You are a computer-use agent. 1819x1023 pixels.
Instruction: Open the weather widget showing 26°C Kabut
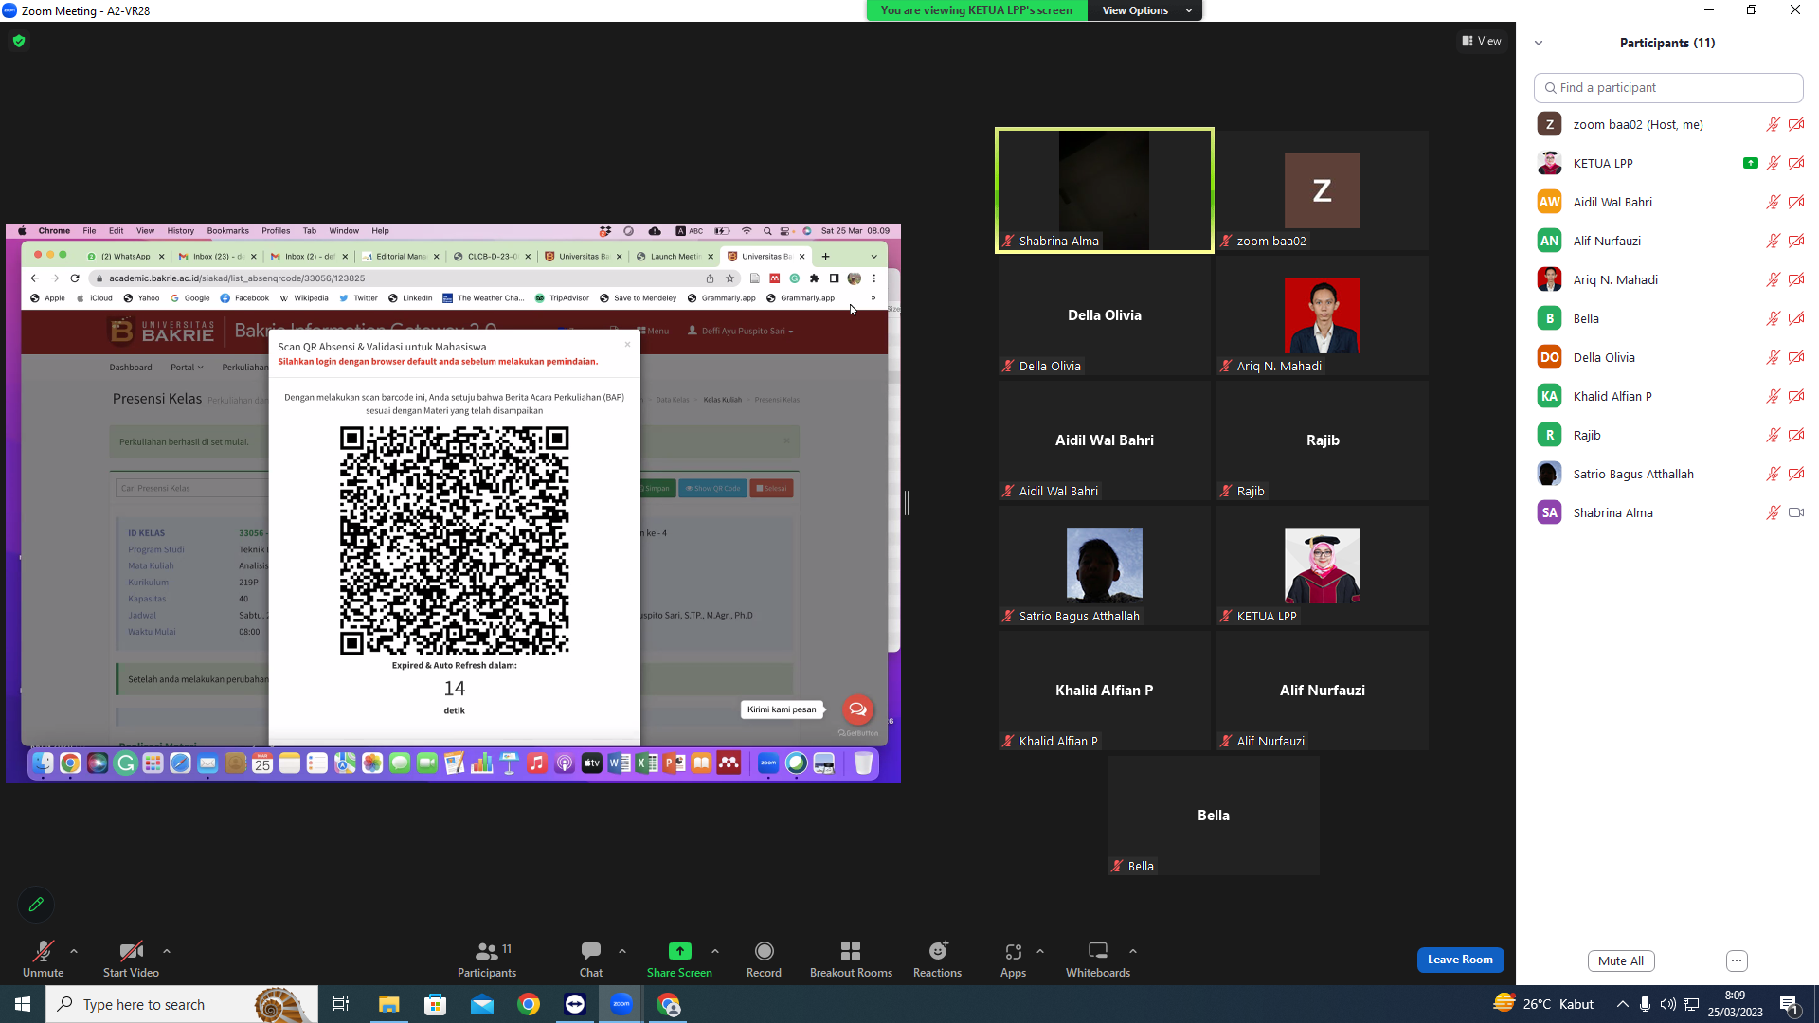[x=1543, y=1004]
